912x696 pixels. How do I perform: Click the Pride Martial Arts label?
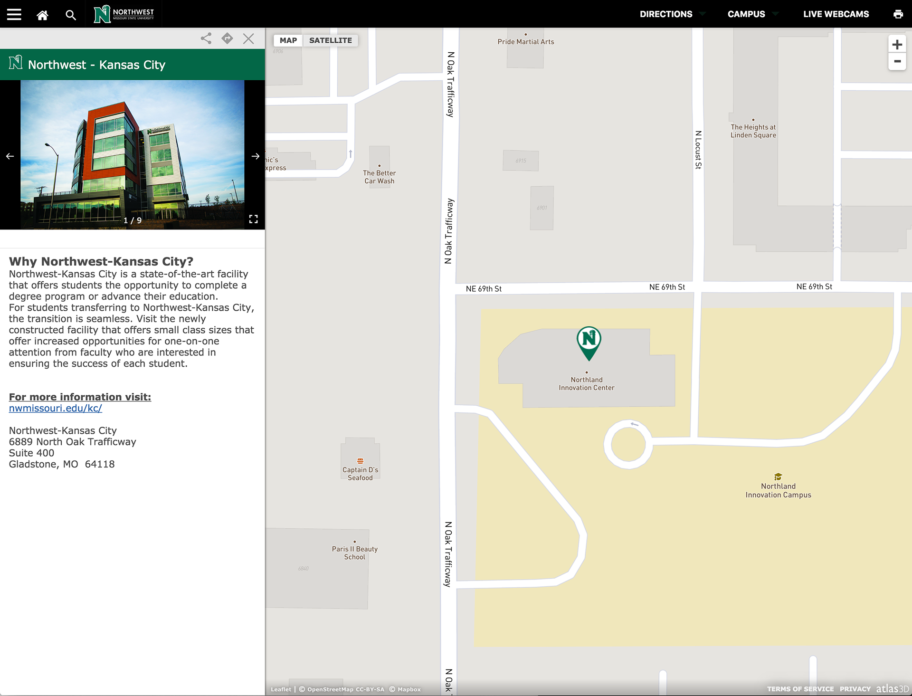[x=525, y=42]
